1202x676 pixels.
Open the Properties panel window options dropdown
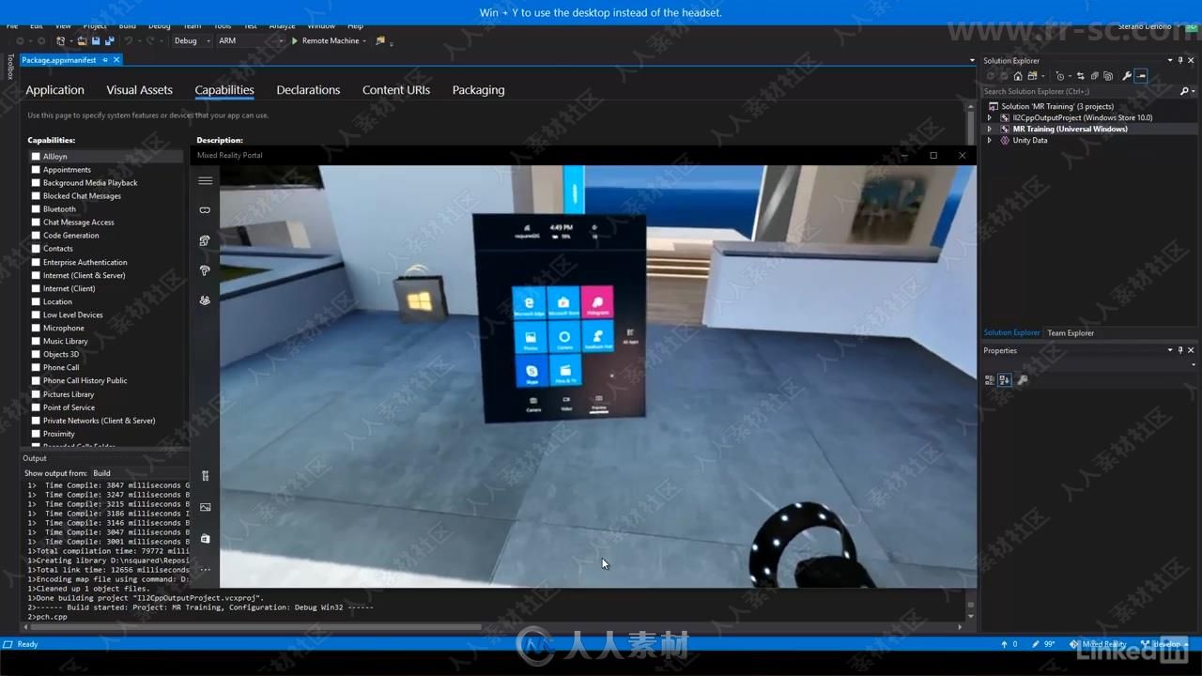[x=1170, y=350]
